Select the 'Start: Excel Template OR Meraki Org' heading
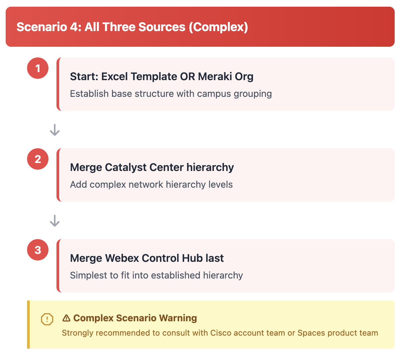The image size is (403, 358). 162,76
